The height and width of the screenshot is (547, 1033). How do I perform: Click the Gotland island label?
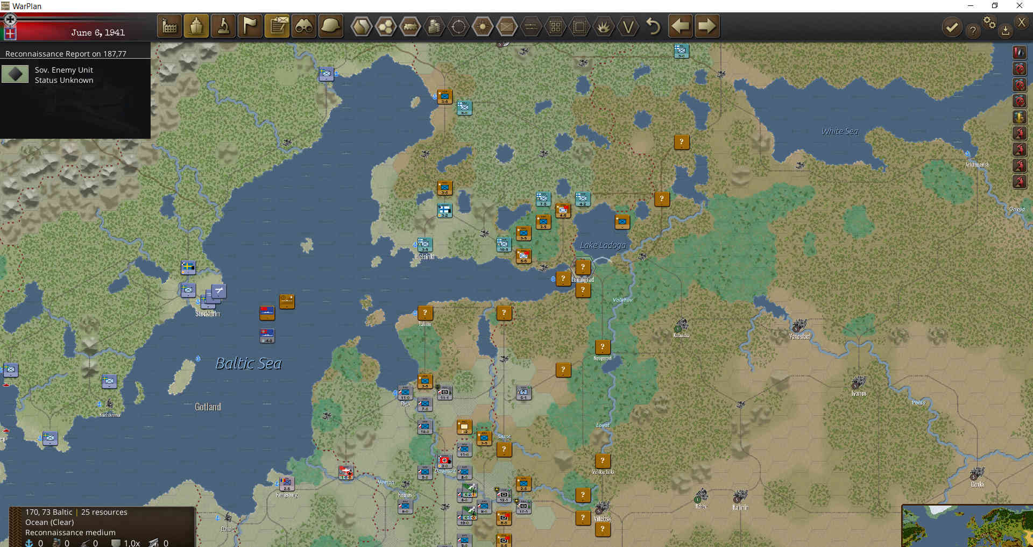[x=208, y=407]
